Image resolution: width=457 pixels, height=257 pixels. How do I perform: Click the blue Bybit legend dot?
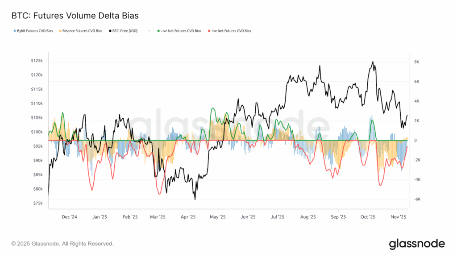point(14,31)
